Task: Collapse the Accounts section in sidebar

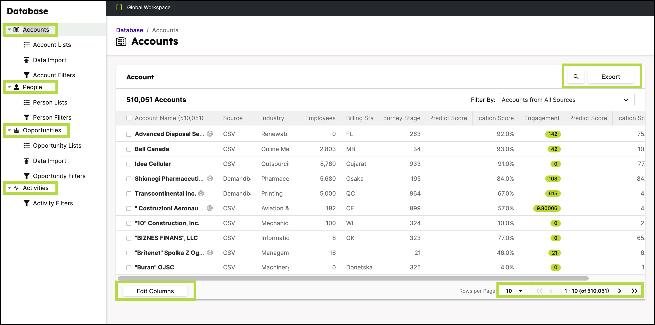Action: click(9, 29)
